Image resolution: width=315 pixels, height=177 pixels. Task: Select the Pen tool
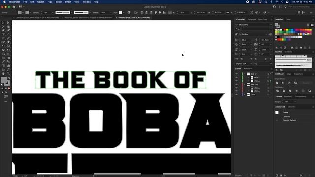(x=3, y=30)
